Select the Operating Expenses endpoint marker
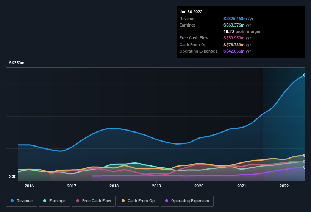 point(305,167)
